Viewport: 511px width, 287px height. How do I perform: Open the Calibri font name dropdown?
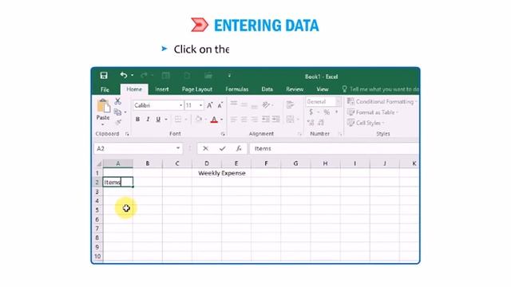click(x=181, y=105)
